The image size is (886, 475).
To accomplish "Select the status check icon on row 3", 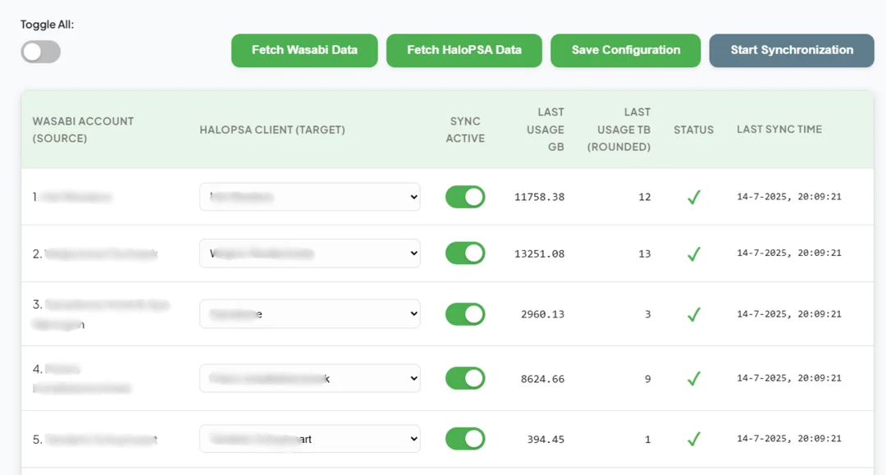I will pyautogui.click(x=693, y=313).
